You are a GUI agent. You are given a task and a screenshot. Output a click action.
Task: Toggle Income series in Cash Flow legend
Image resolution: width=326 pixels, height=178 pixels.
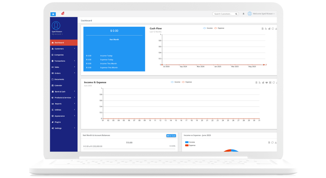point(208,28)
